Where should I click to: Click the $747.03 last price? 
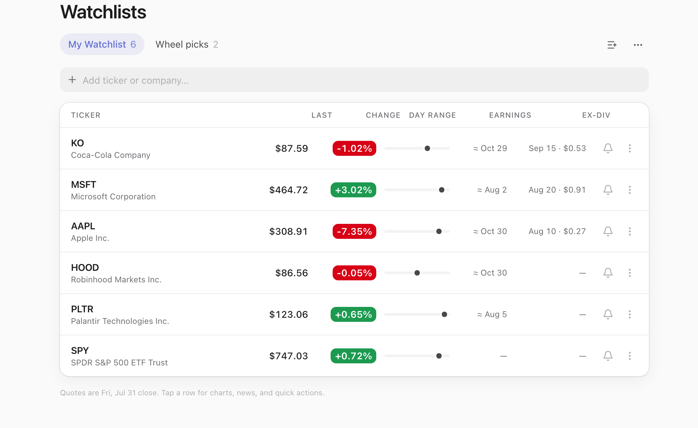tap(288, 356)
